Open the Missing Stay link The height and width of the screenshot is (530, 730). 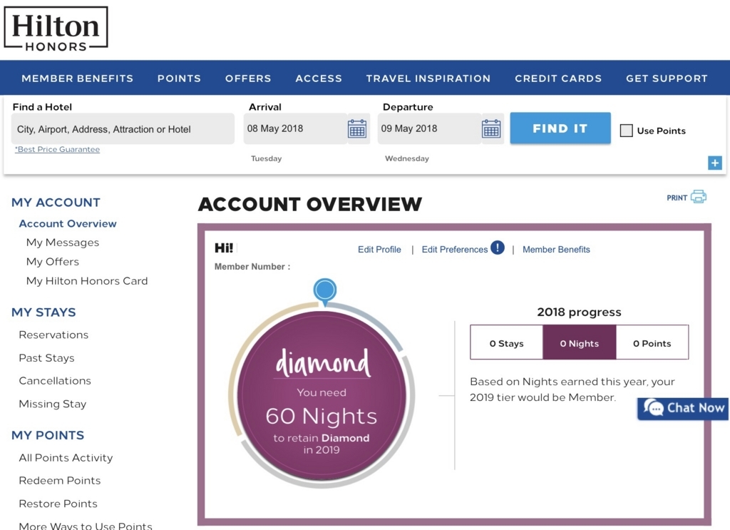coord(53,404)
